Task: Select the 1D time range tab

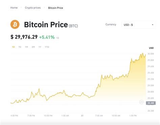Action: tap(13, 47)
